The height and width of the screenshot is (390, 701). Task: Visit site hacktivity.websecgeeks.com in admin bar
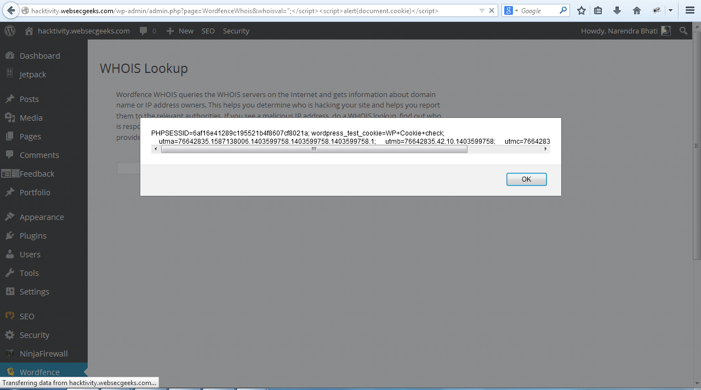[x=77, y=31]
